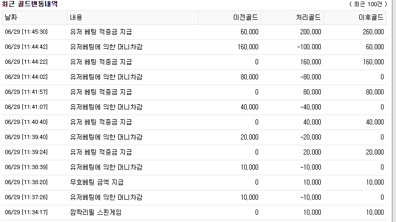Click the (최근 100건) label
Image resolution: width=396 pixels, height=222 pixels.
[x=368, y=4]
